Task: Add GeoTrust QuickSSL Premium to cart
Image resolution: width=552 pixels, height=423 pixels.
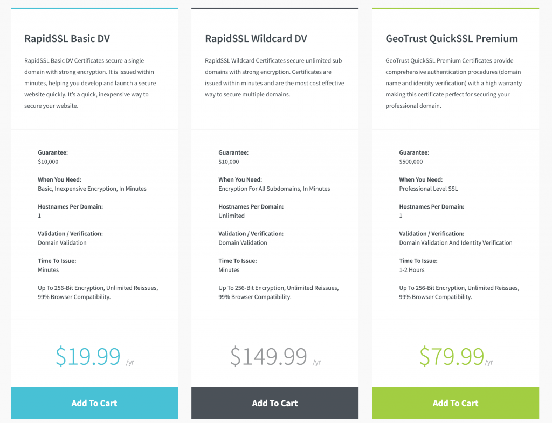Action: point(455,403)
